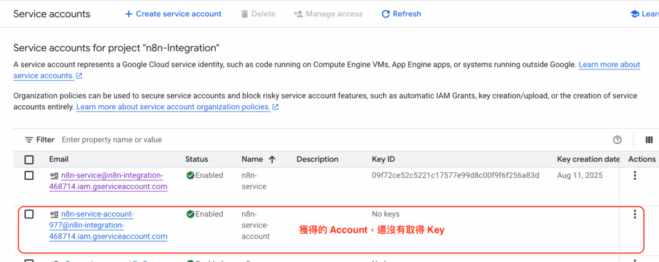
Task: Click the Aug 11, 2025 date cell
Action: 580,175
